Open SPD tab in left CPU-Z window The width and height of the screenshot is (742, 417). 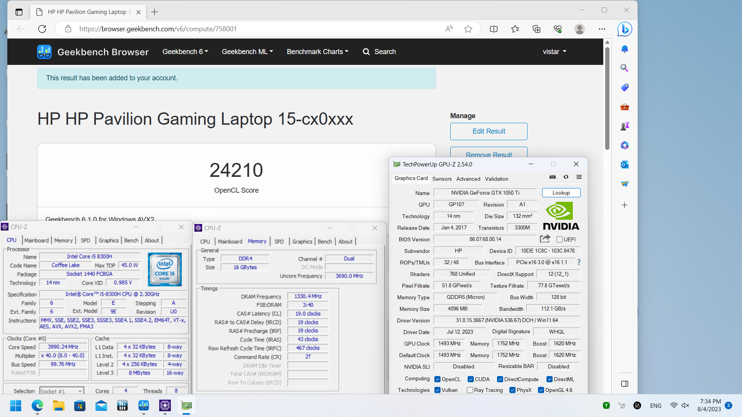point(85,240)
